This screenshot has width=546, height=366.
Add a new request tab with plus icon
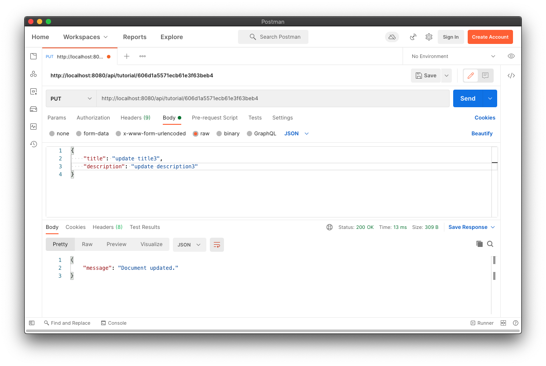click(127, 56)
